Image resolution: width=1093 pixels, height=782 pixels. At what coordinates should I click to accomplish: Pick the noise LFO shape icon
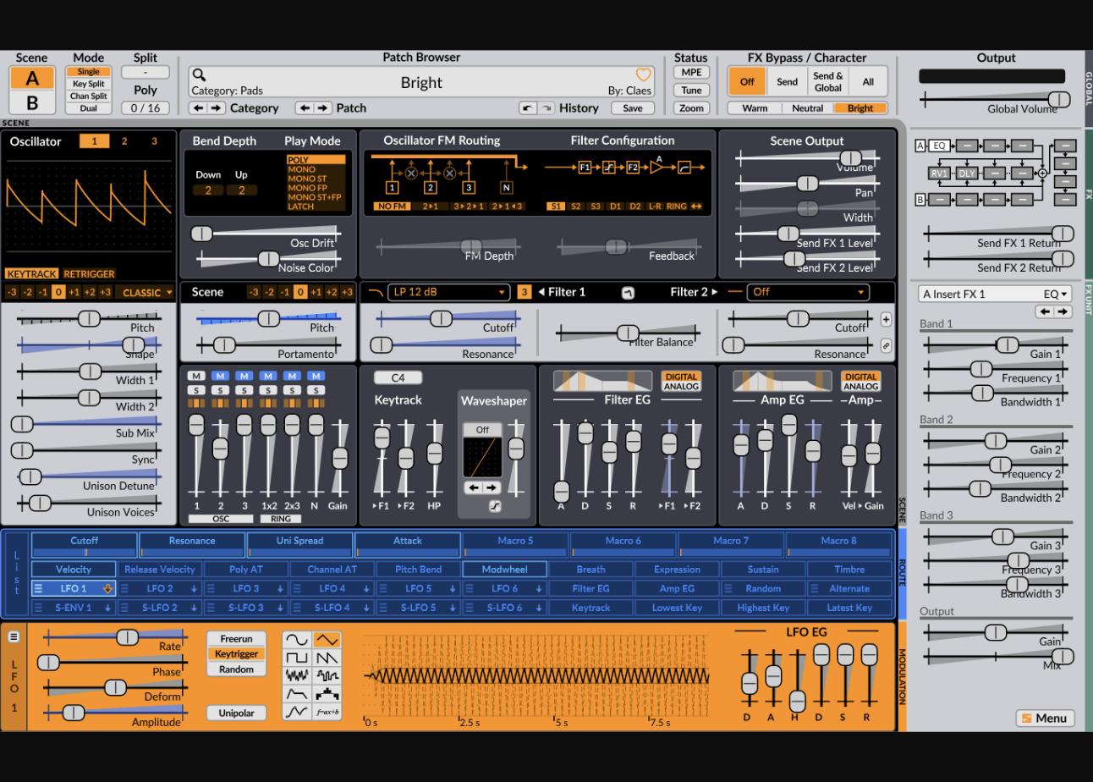[x=297, y=675]
